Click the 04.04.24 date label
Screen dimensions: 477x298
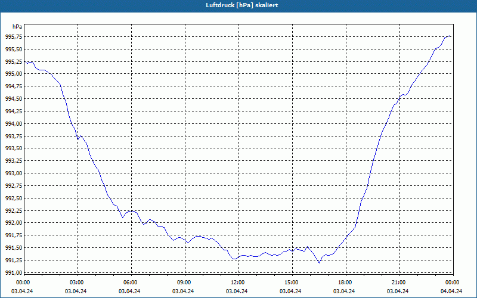[451, 291]
